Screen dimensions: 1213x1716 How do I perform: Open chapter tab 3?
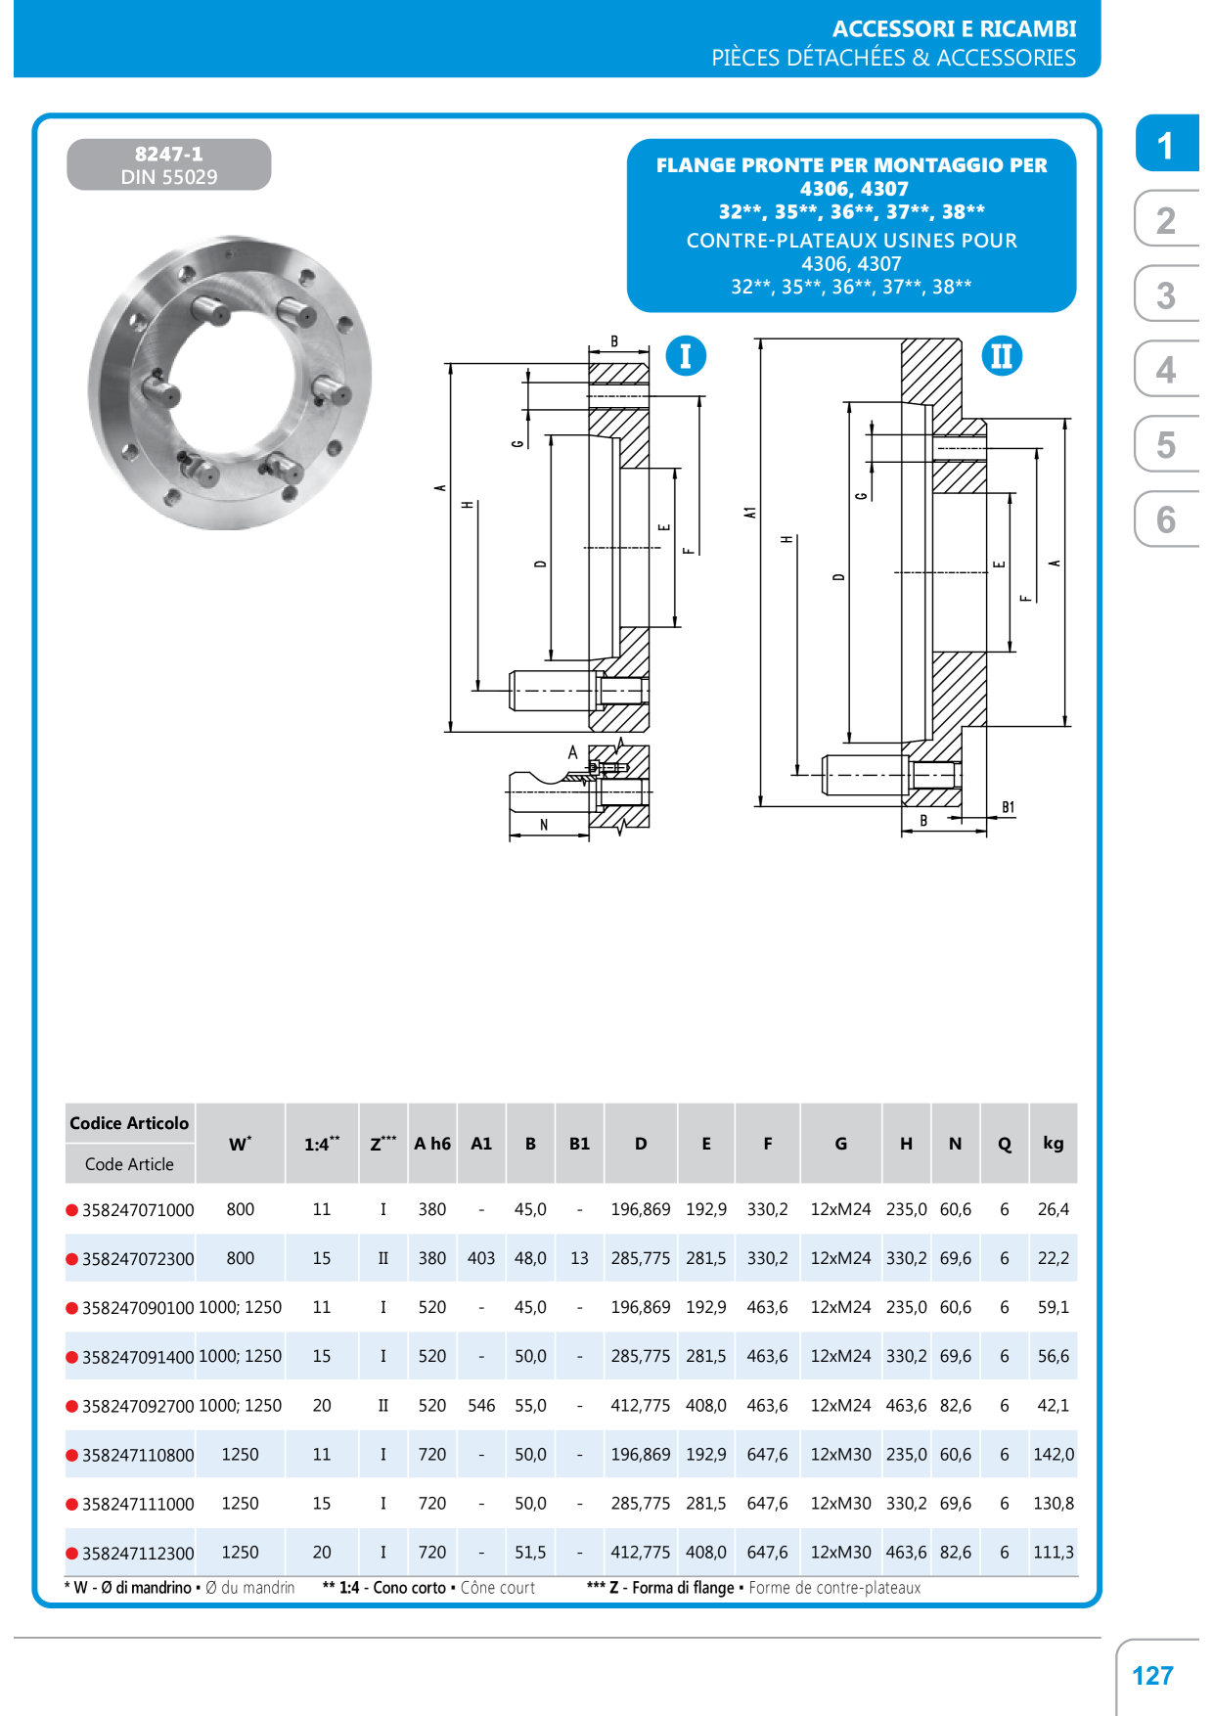coord(1167,294)
